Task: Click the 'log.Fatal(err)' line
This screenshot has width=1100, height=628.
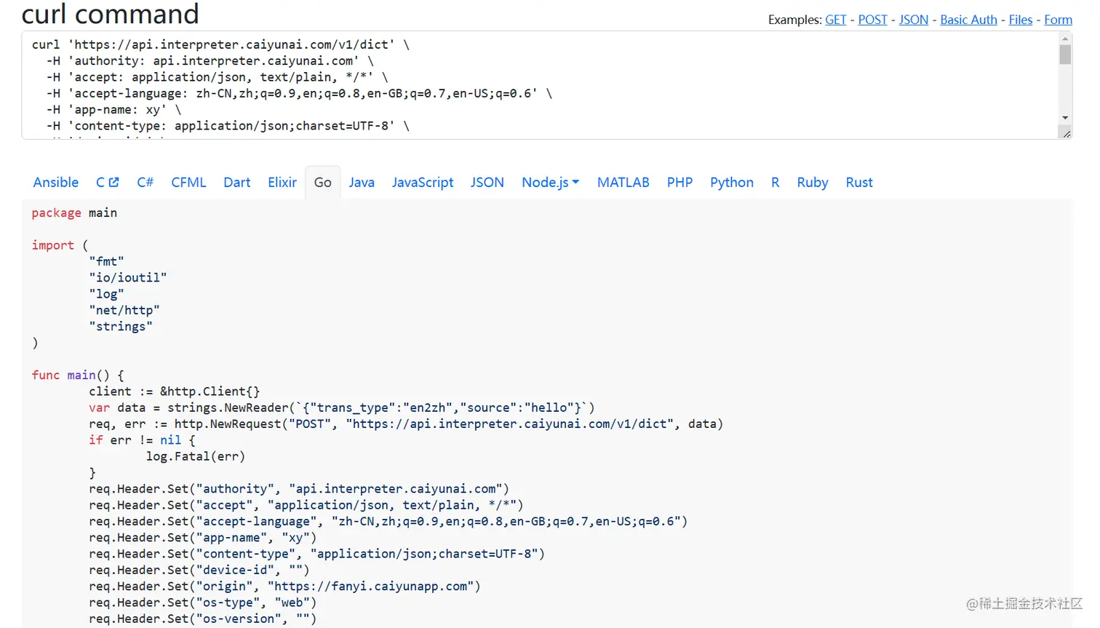Action: (x=196, y=456)
